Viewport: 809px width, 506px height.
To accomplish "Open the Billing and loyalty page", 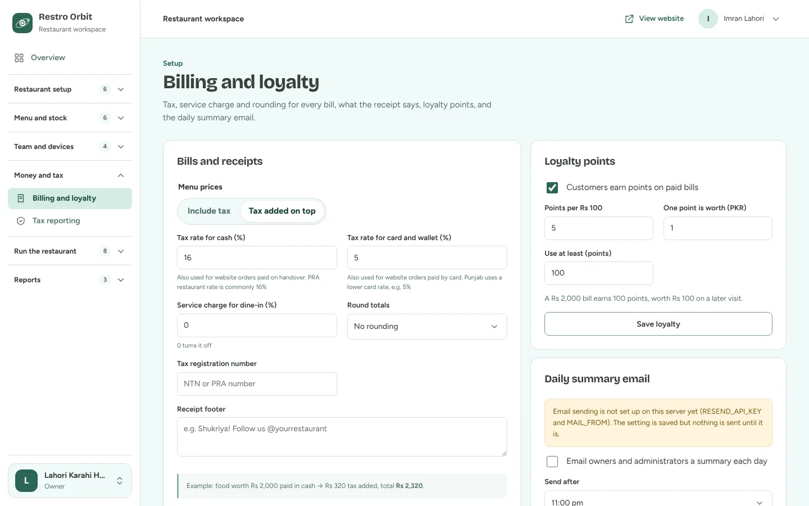I will point(70,198).
